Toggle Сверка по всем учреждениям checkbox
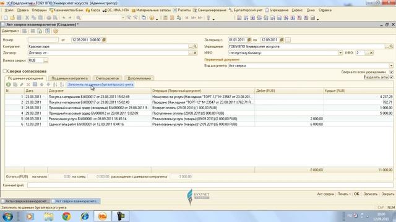The width and height of the screenshot is (396, 222). click(x=391, y=72)
